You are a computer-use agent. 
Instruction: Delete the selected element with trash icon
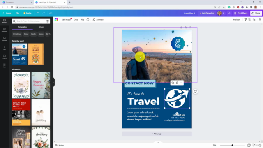pos(177,83)
